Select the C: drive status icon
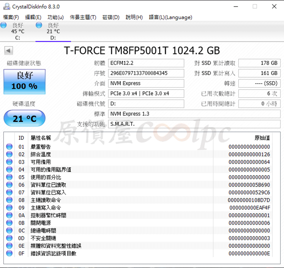The height and width of the screenshot is (268, 284). point(4,25)
